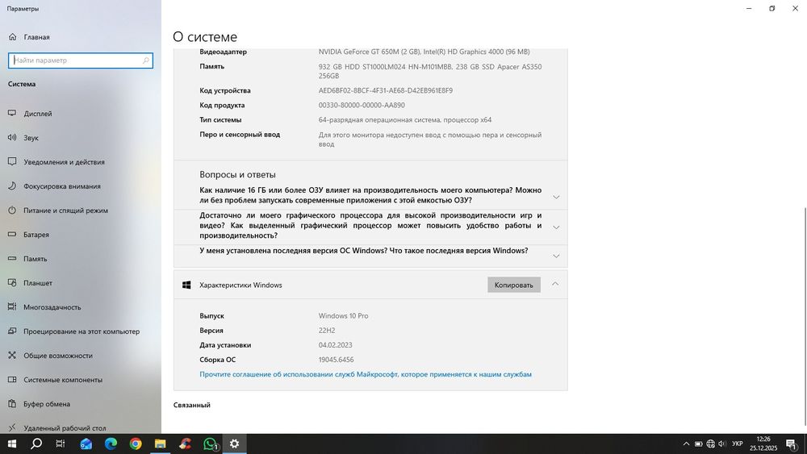Image resolution: width=807 pixels, height=454 pixels.
Task: Open the Mail app from the taskbar
Action: click(86, 444)
